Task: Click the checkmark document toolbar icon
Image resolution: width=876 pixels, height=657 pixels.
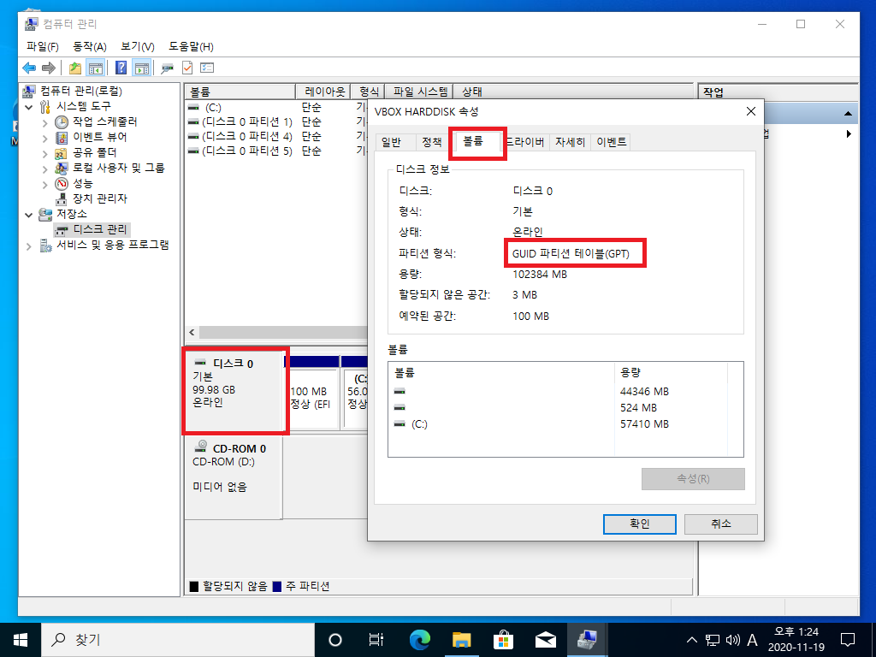Action: [187, 68]
